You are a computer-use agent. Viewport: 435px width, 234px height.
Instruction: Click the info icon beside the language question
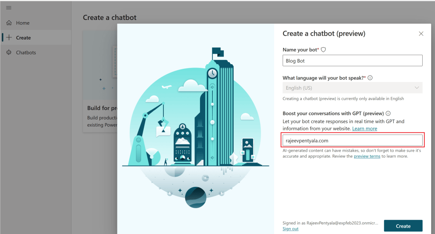point(370,78)
